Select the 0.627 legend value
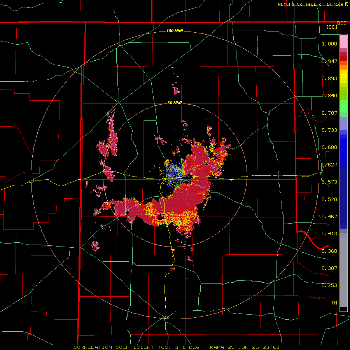The height and width of the screenshot is (350, 350). (x=329, y=164)
